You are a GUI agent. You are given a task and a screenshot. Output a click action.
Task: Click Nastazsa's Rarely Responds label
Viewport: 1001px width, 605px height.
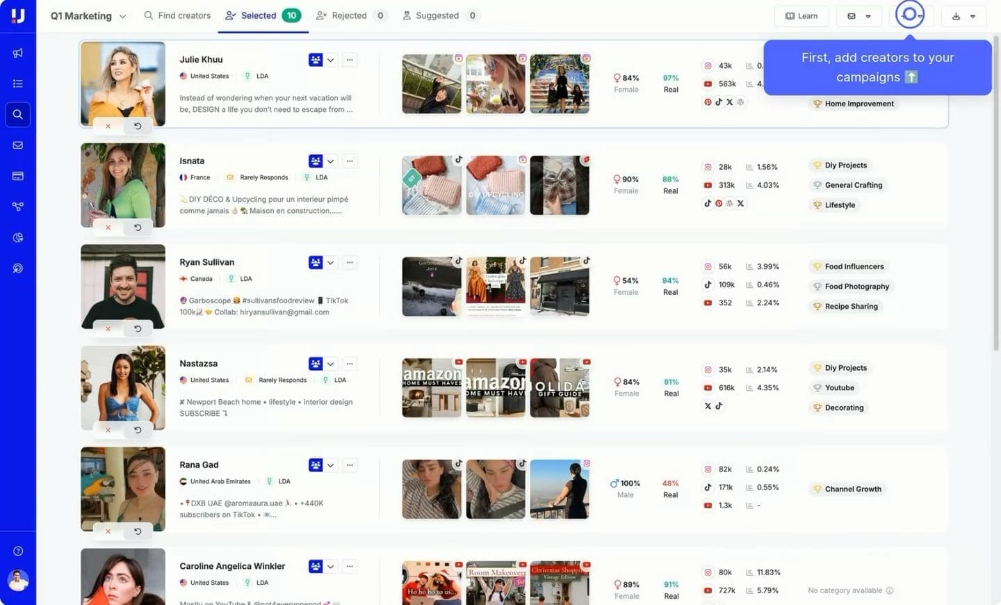point(282,380)
